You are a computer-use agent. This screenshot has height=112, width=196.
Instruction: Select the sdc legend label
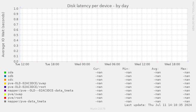click(11, 80)
